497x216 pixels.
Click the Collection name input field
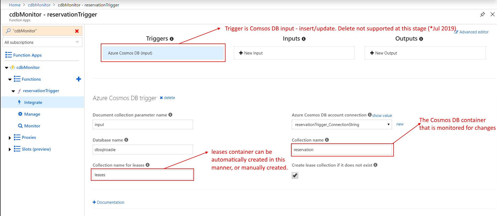341,150
